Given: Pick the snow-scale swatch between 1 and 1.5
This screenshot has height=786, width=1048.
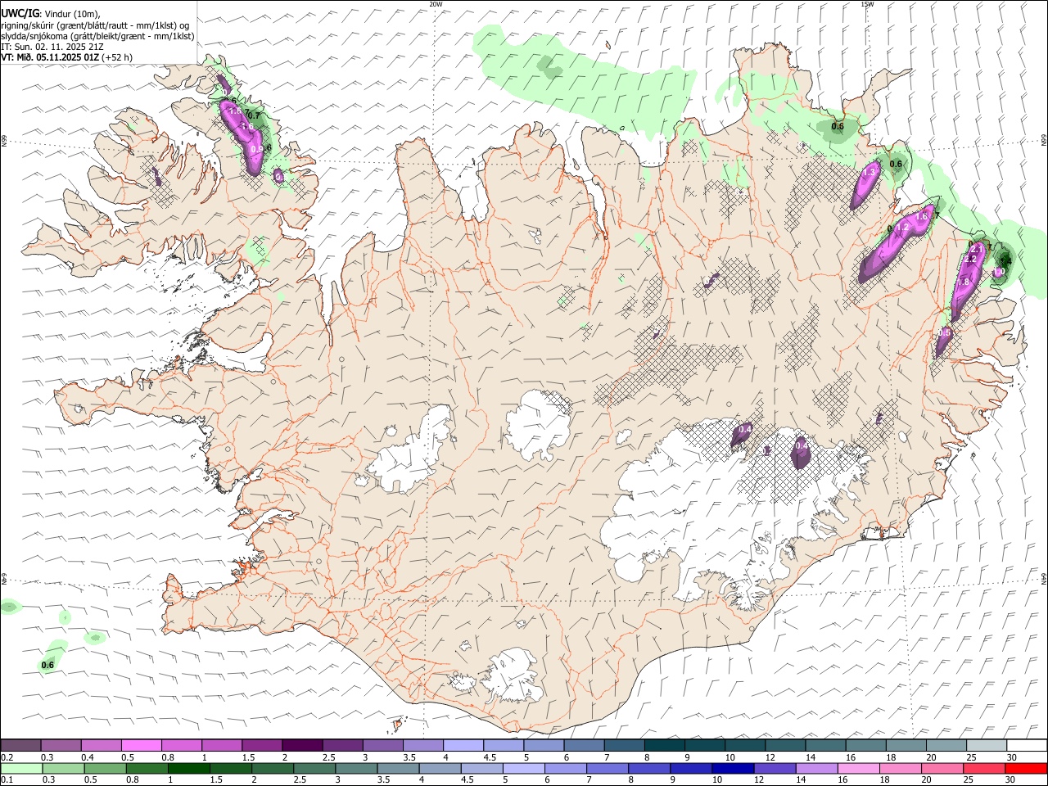Looking at the screenshot, I should click(x=222, y=745).
